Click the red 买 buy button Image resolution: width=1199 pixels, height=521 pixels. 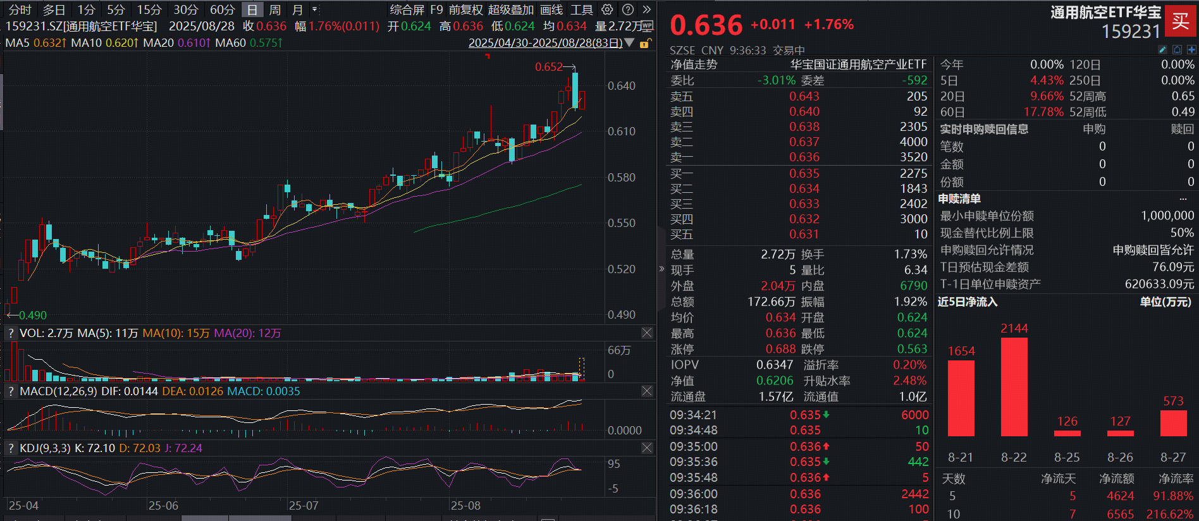tap(1180, 21)
